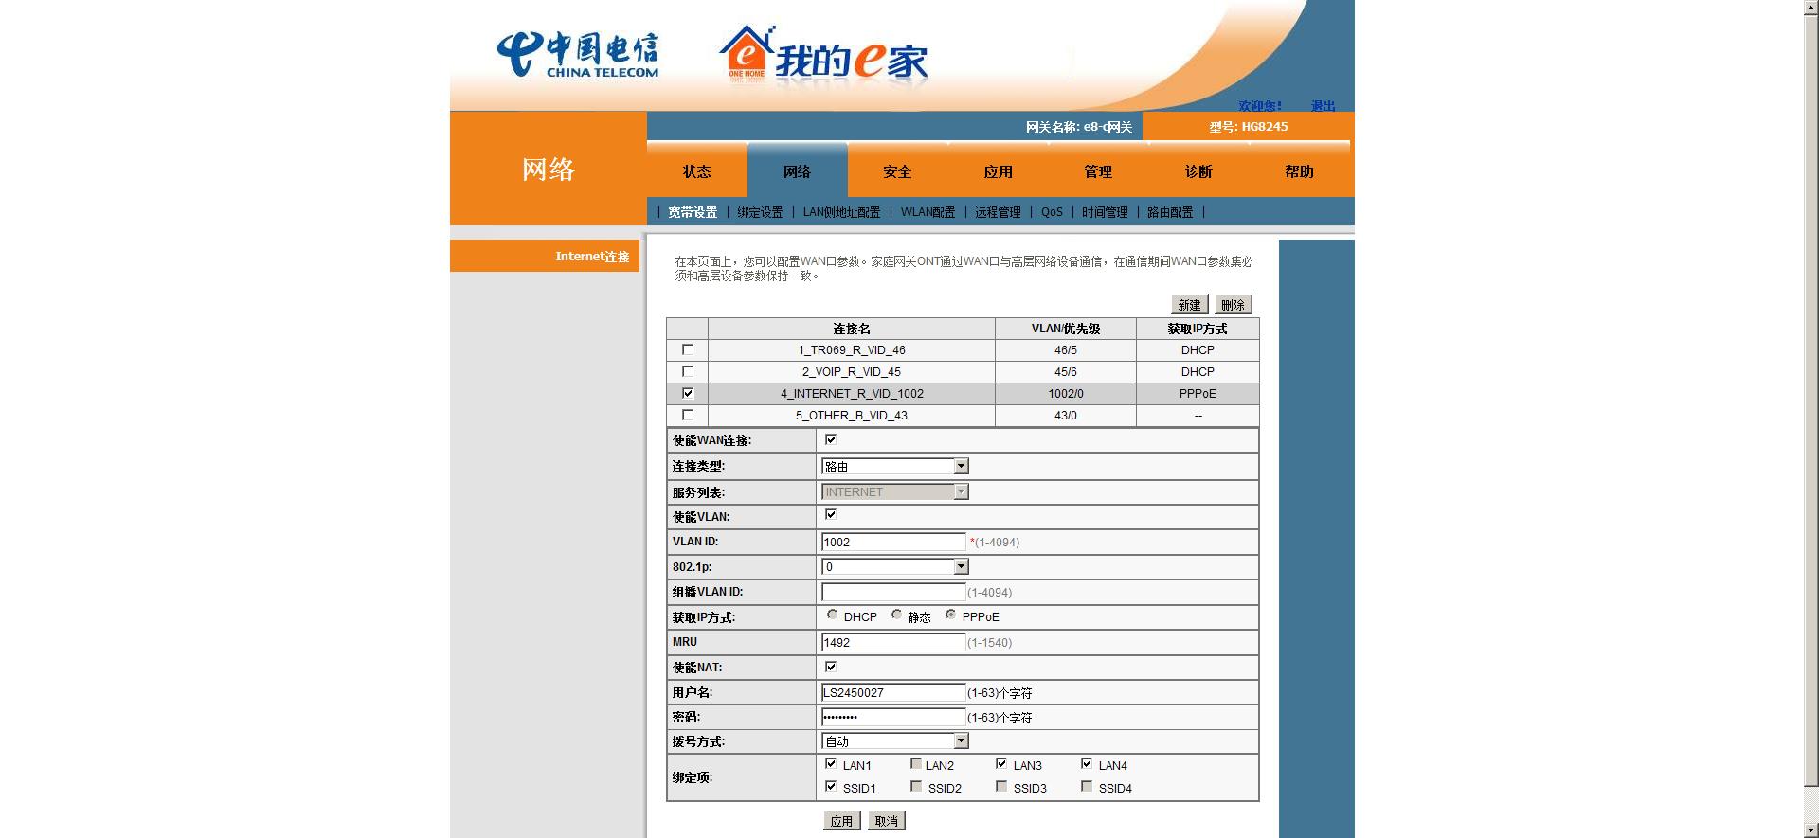
Task: Open WLAN配置 submenu
Action: [928, 212]
